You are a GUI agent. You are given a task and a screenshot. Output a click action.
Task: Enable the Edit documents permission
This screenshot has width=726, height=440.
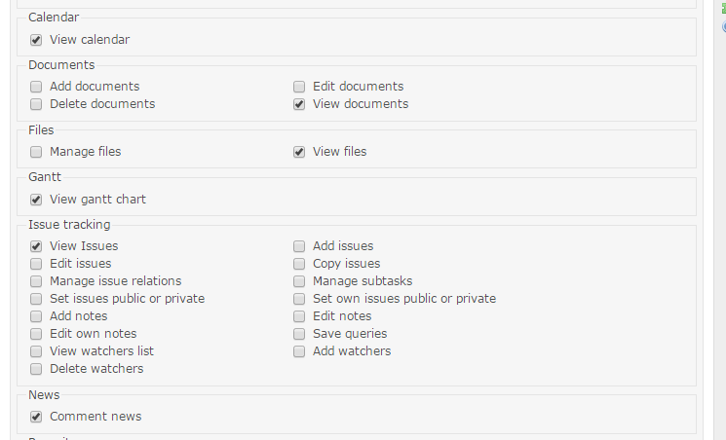(299, 87)
